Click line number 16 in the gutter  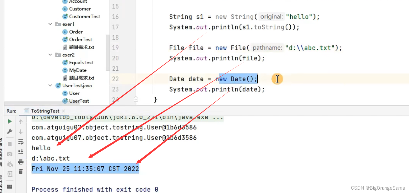[115, 17]
